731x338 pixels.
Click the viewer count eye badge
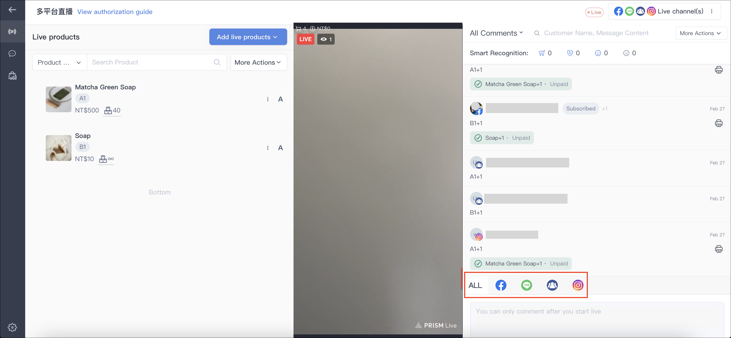click(326, 39)
